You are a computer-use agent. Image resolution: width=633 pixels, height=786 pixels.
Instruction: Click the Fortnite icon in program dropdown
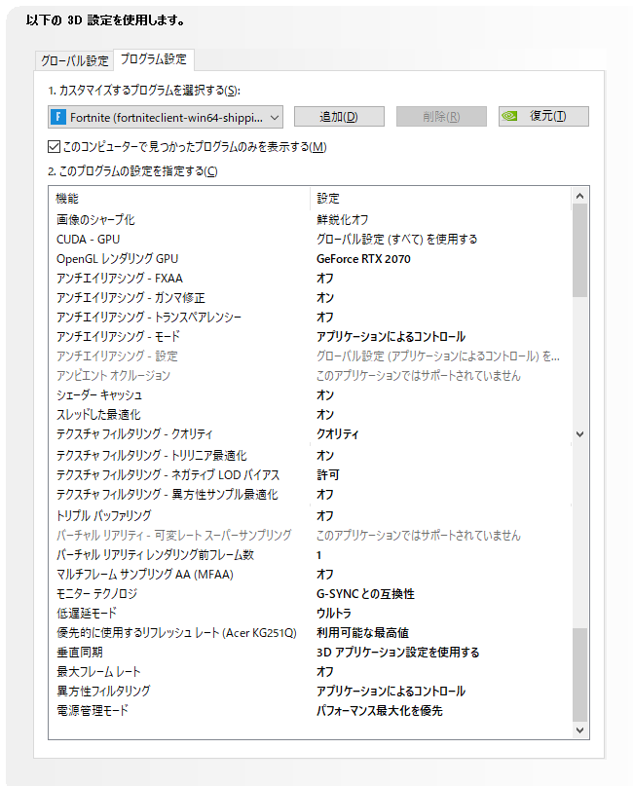[x=58, y=117]
